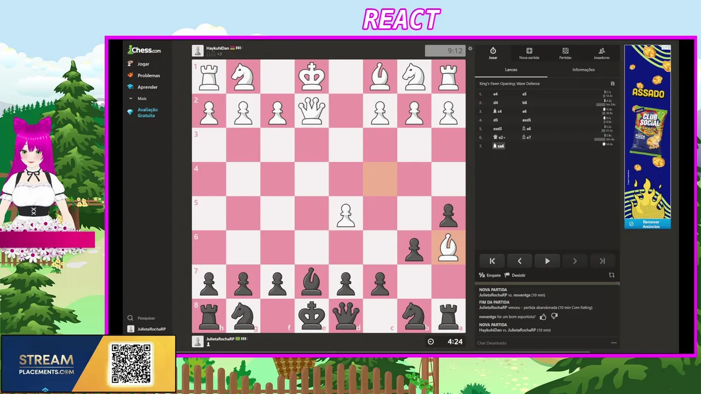Image resolution: width=701 pixels, height=394 pixels.
Task: Click JulietaRochaRP name below board
Action: point(220,339)
